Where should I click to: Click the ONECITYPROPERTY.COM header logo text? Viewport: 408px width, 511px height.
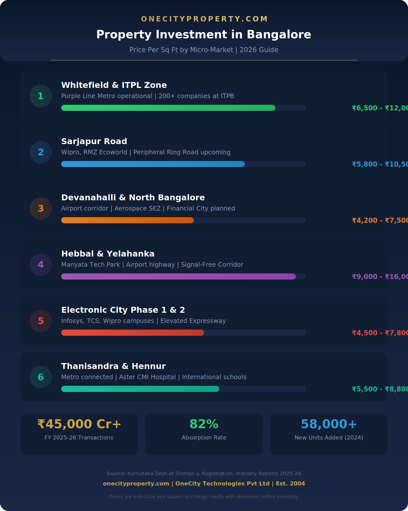click(x=204, y=19)
